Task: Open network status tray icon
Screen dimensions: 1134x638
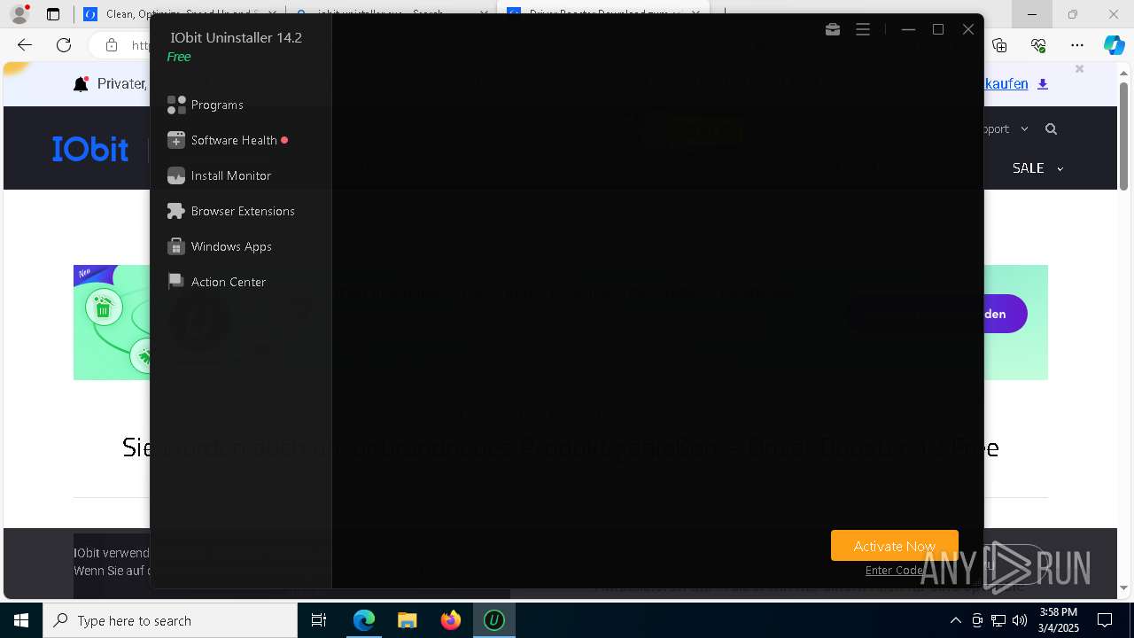Action: point(998,620)
